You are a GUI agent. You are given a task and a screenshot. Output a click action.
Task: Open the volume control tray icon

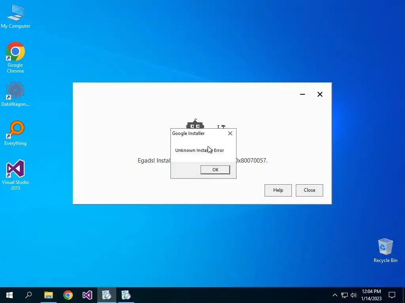[354, 295]
